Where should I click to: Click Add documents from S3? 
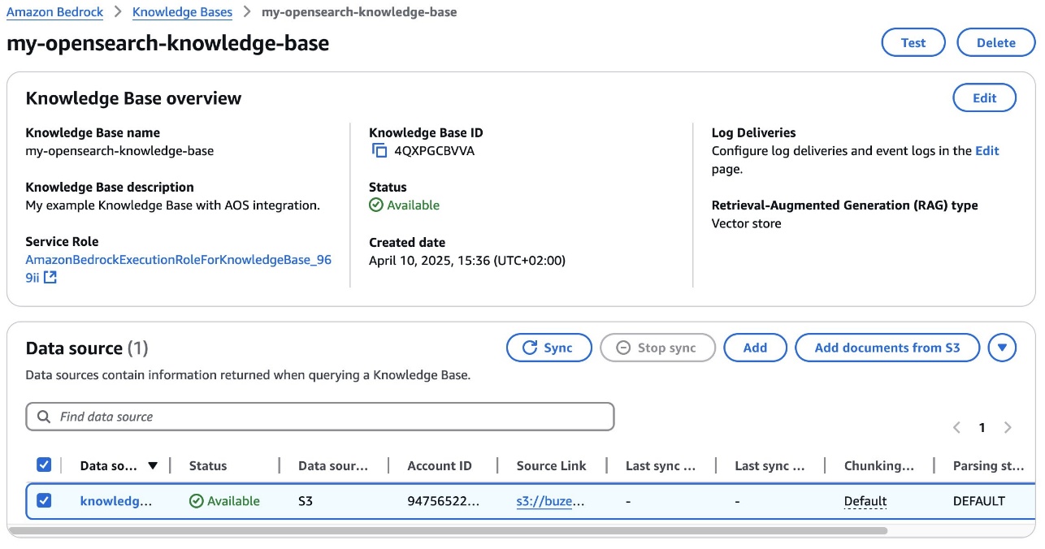887,348
